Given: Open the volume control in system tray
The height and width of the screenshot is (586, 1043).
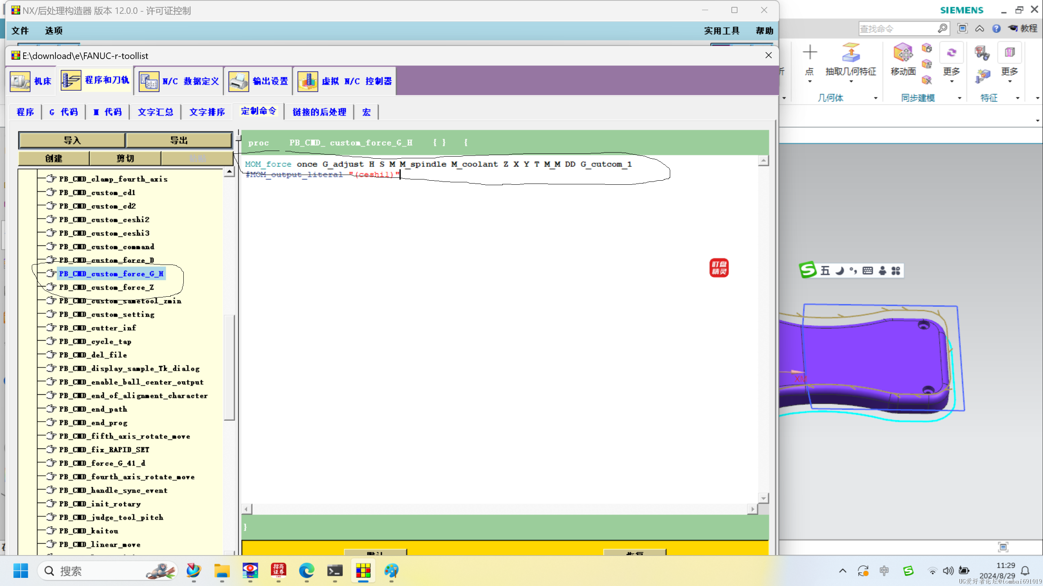Looking at the screenshot, I should click(948, 571).
